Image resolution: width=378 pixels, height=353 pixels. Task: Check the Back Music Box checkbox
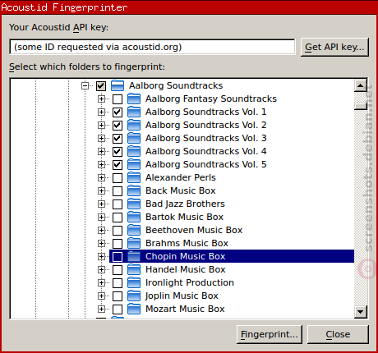point(118,191)
